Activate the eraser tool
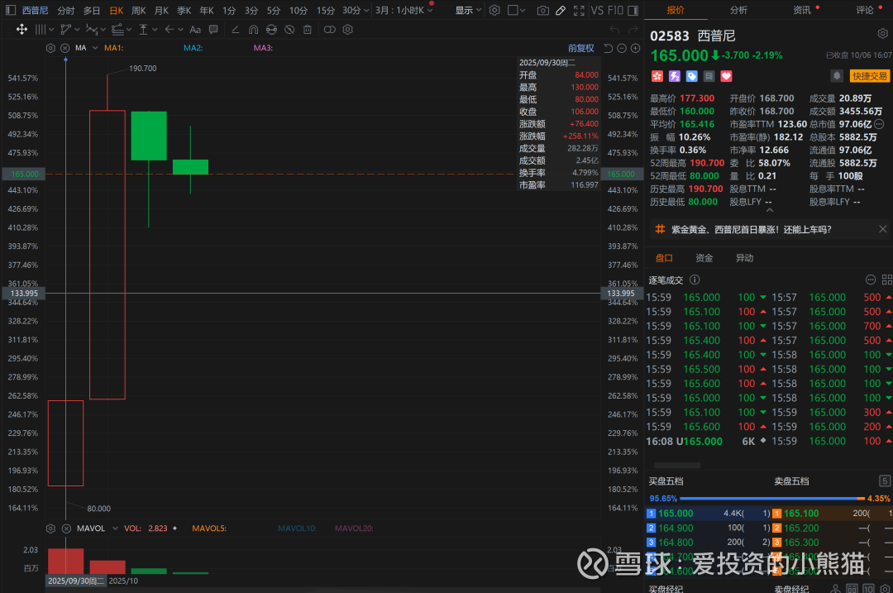 pos(235,30)
